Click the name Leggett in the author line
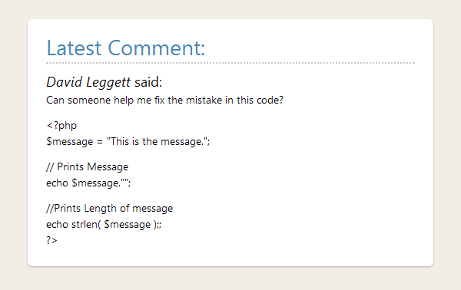461x290 pixels. [x=108, y=82]
